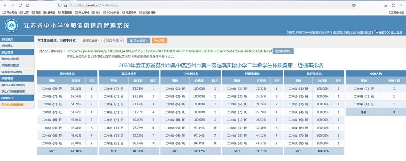406x161 pixels.
Task: Click the 31.77% total myopia rate
Action: [x=261, y=151]
